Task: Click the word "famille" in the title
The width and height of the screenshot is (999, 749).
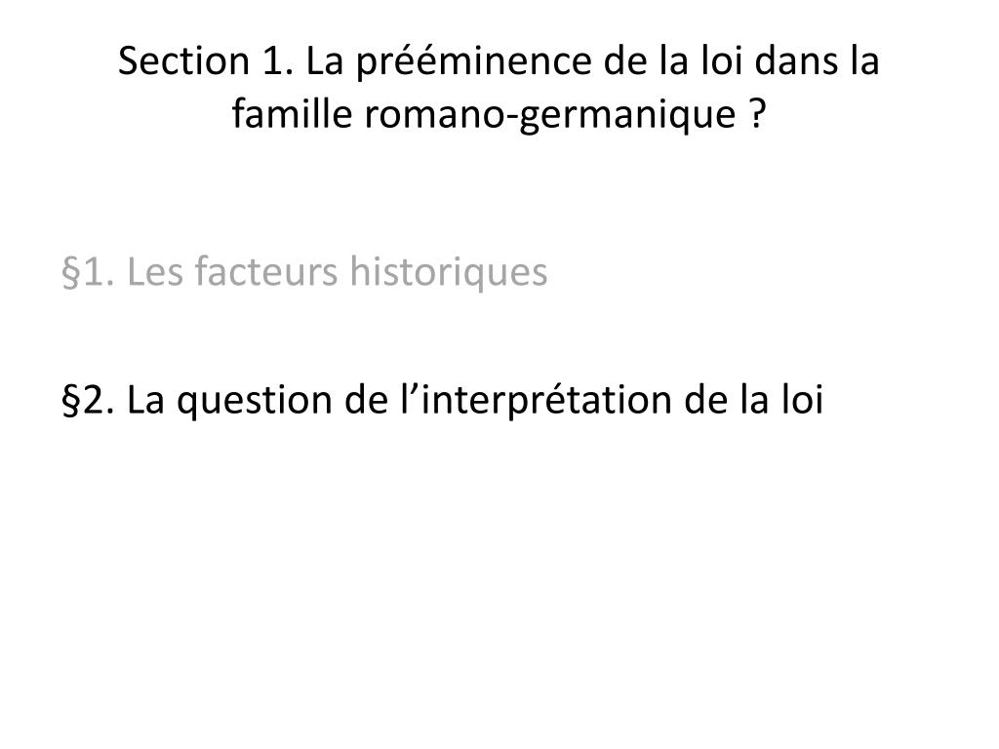Action: click(292, 114)
